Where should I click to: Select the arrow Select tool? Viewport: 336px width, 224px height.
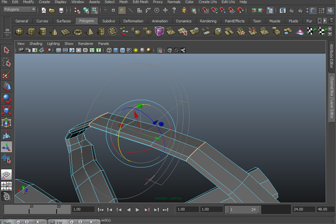6,50
